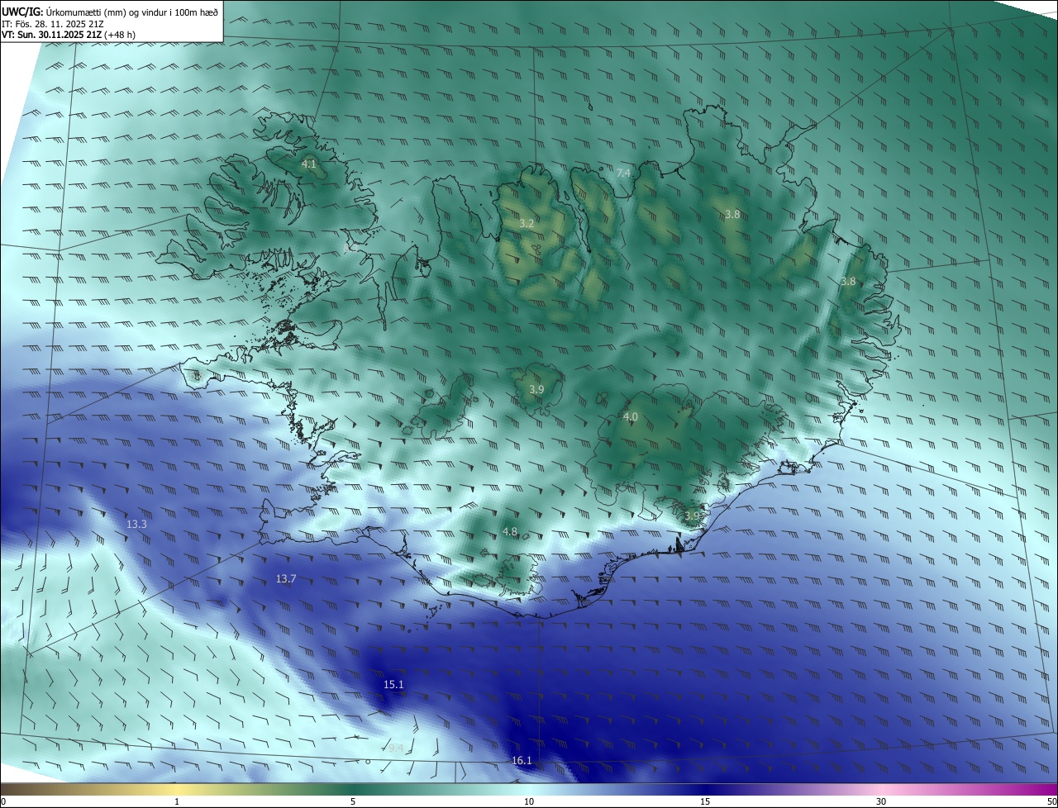Click the 0 tick on the color scale

click(x=3, y=801)
